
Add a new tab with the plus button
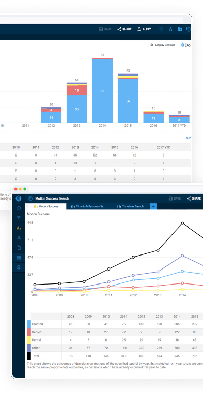pos(153,206)
